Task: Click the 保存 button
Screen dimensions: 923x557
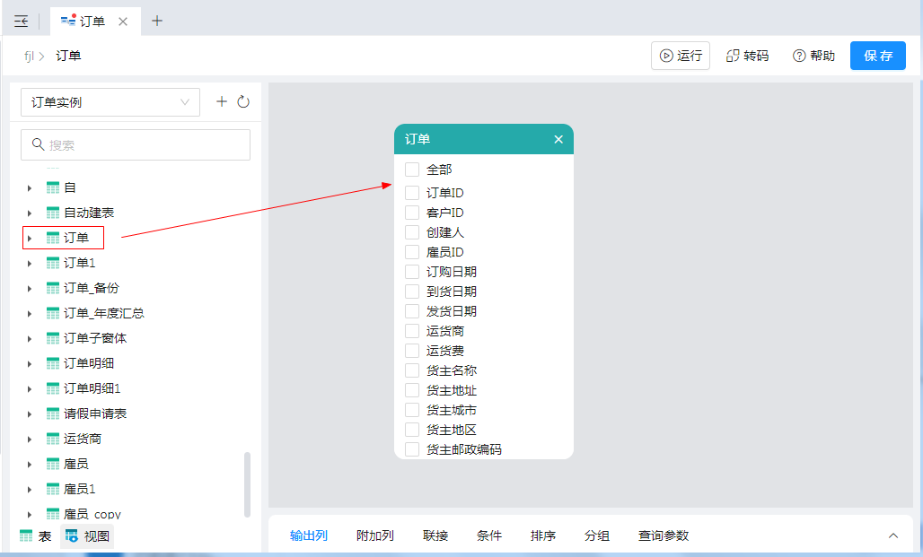Action: point(877,56)
